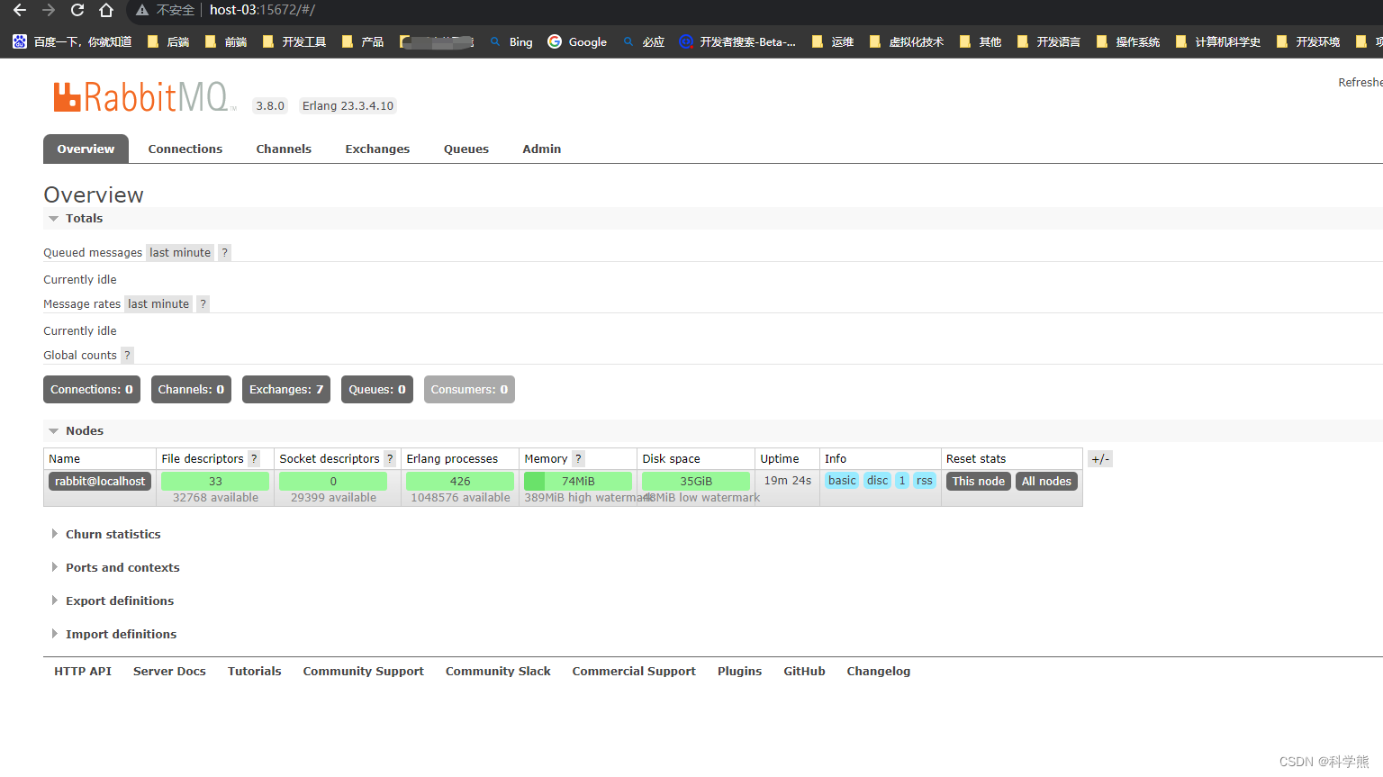Reset stats for This node
Viewport: 1383px width, 777px height.
[979, 481]
